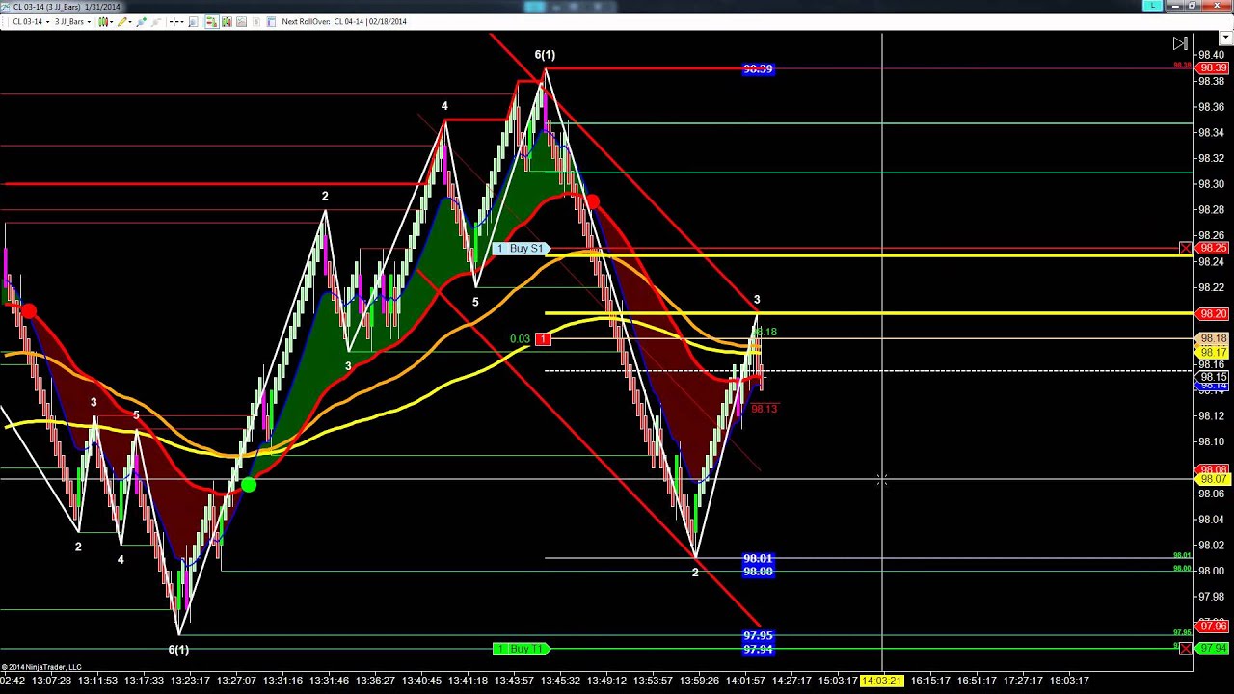Click the highlighted 14:03:21 time marker
The width and height of the screenshot is (1234, 694).
point(882,681)
